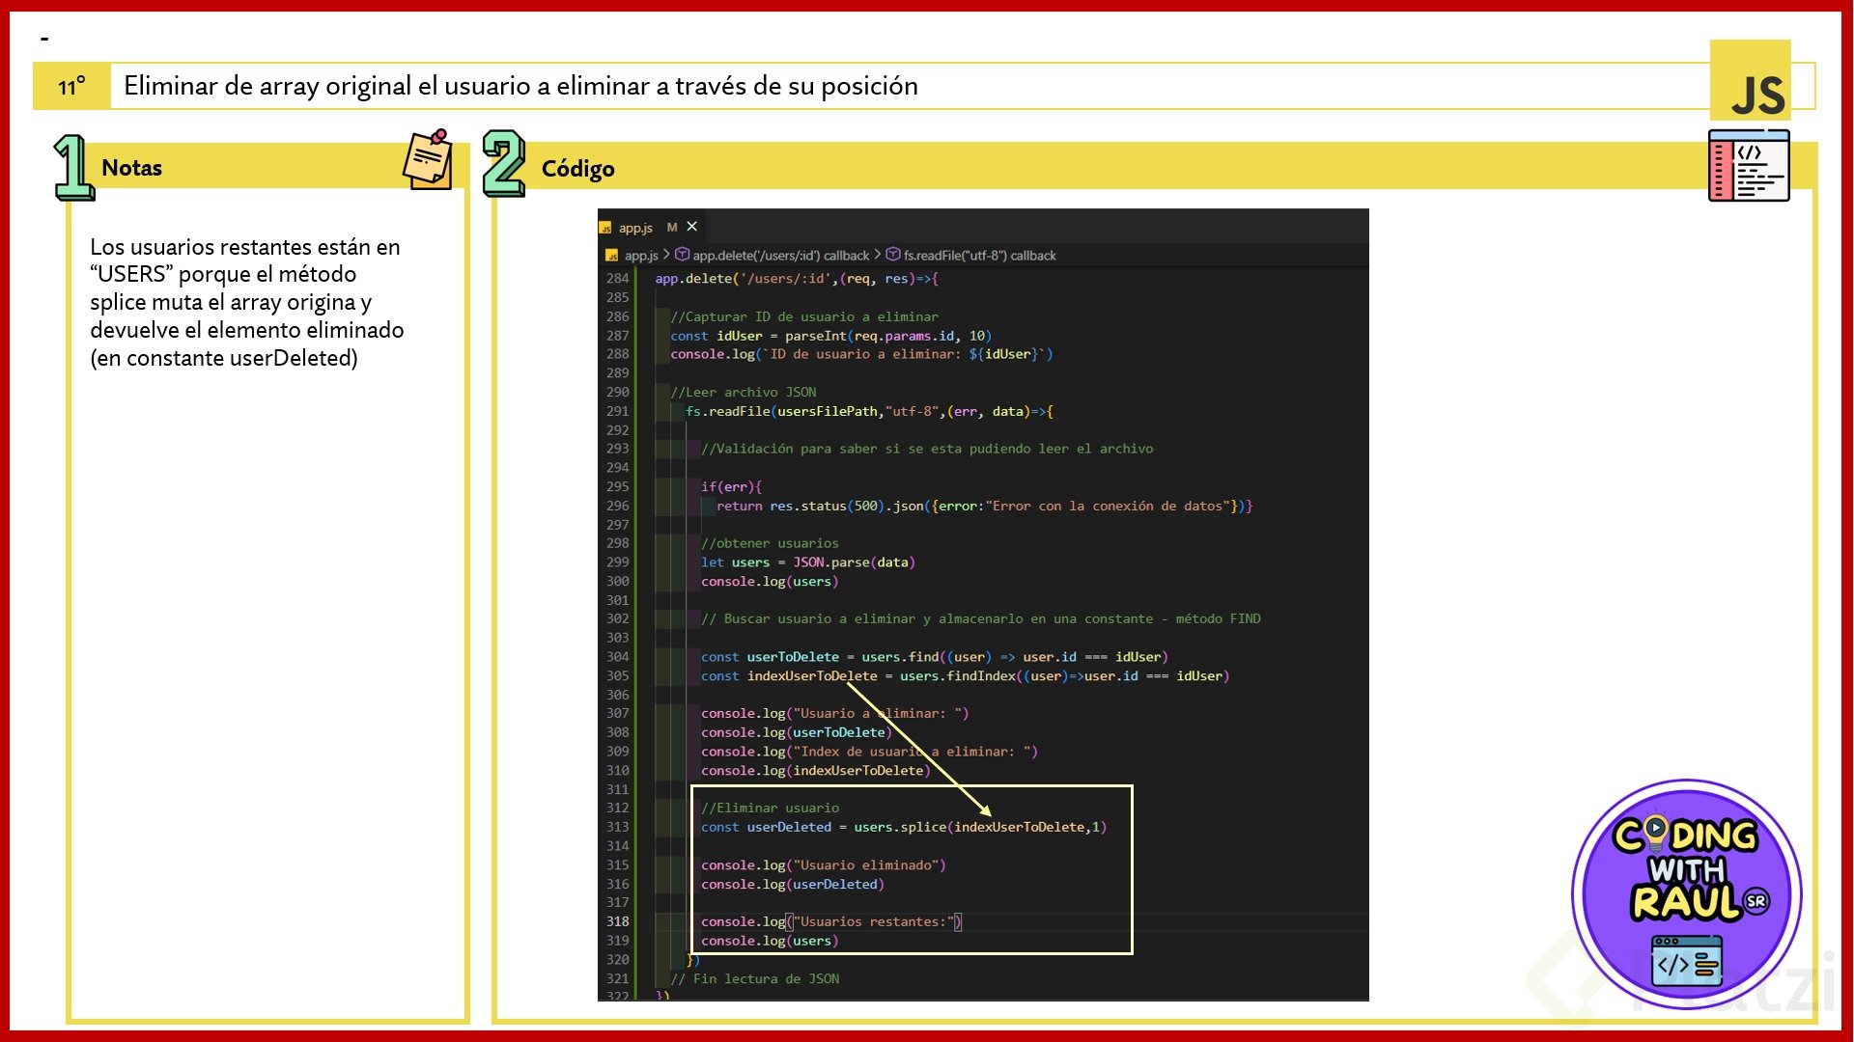
Task: Click the green number 1 icon
Action: tap(72, 167)
